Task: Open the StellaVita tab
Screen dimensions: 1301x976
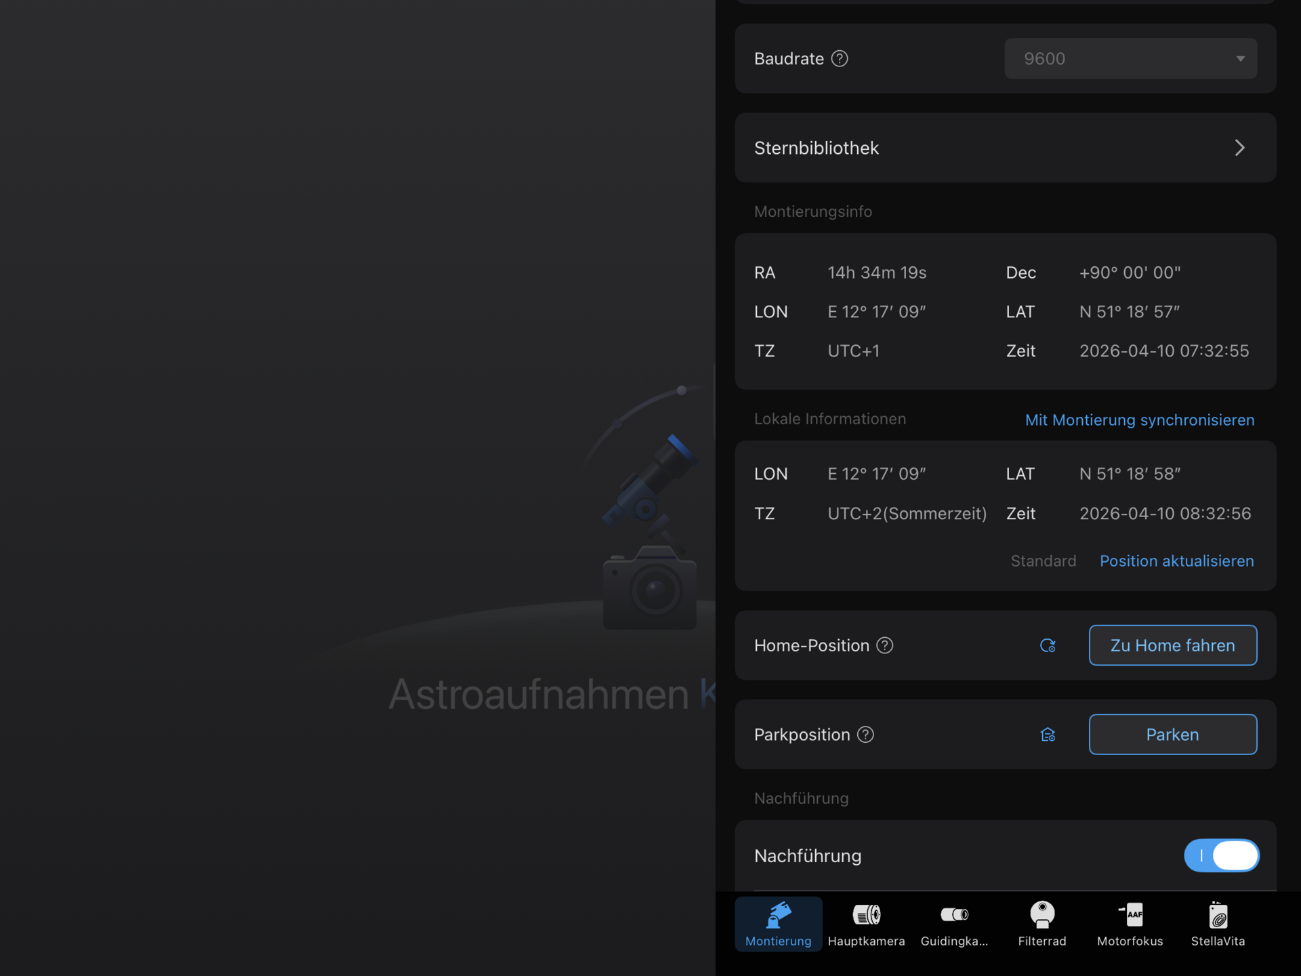Action: coord(1218,924)
